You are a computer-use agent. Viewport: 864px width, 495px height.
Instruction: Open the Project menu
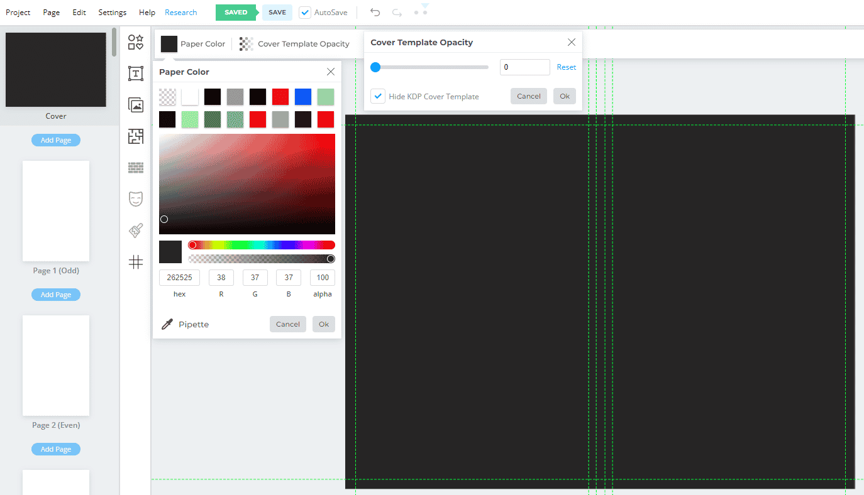[18, 13]
